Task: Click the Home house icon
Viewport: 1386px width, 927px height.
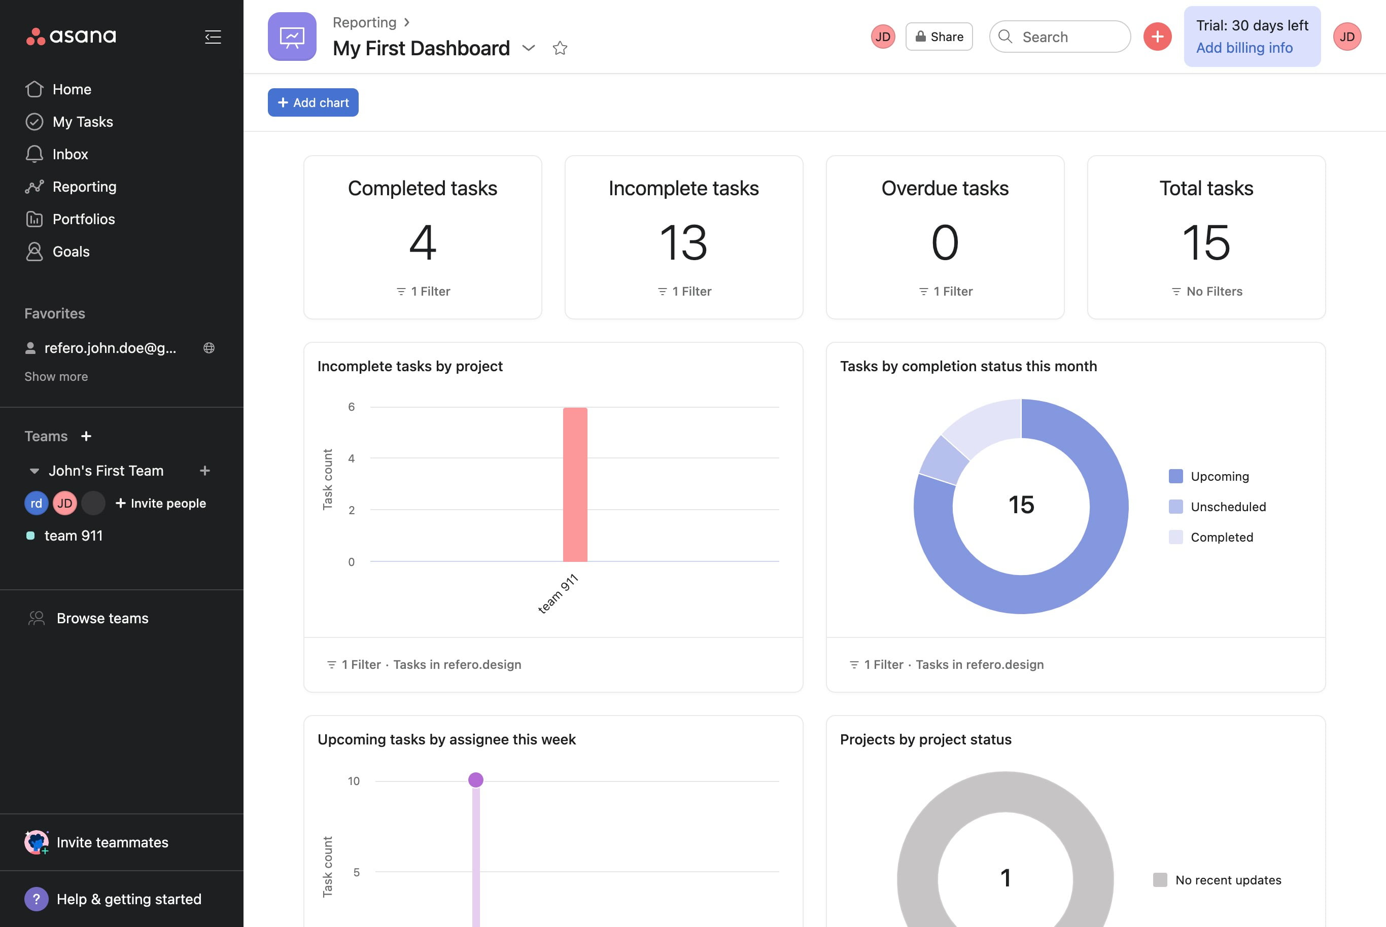Action: coord(34,89)
